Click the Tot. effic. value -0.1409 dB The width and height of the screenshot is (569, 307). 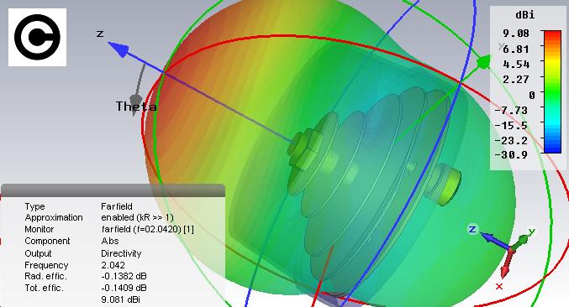(x=124, y=288)
